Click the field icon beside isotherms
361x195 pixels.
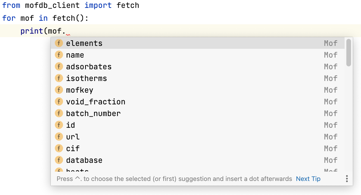click(x=59, y=78)
